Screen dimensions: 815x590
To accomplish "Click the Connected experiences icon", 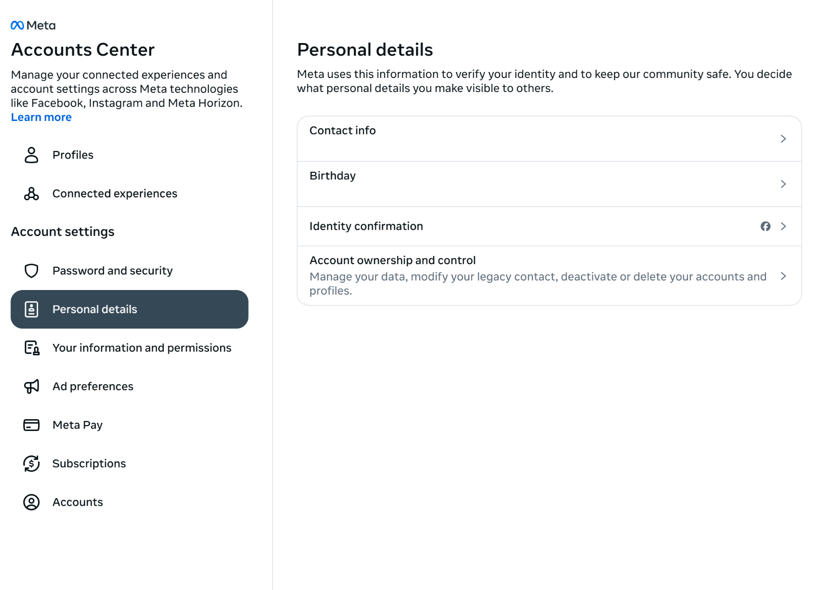I will point(31,193).
